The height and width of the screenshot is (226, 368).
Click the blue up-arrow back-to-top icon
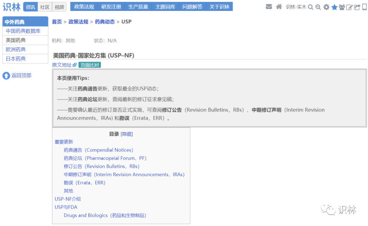[x=6, y=76]
